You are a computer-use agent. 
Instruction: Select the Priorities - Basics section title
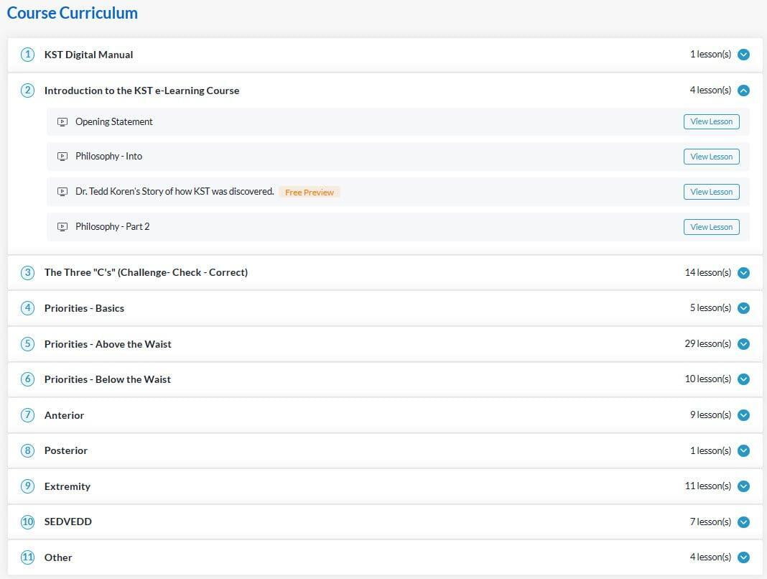pyautogui.click(x=84, y=308)
